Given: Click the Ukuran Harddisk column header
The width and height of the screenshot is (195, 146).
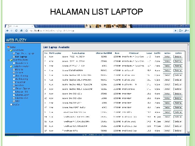Looking at the screenshot, I should [104, 53].
